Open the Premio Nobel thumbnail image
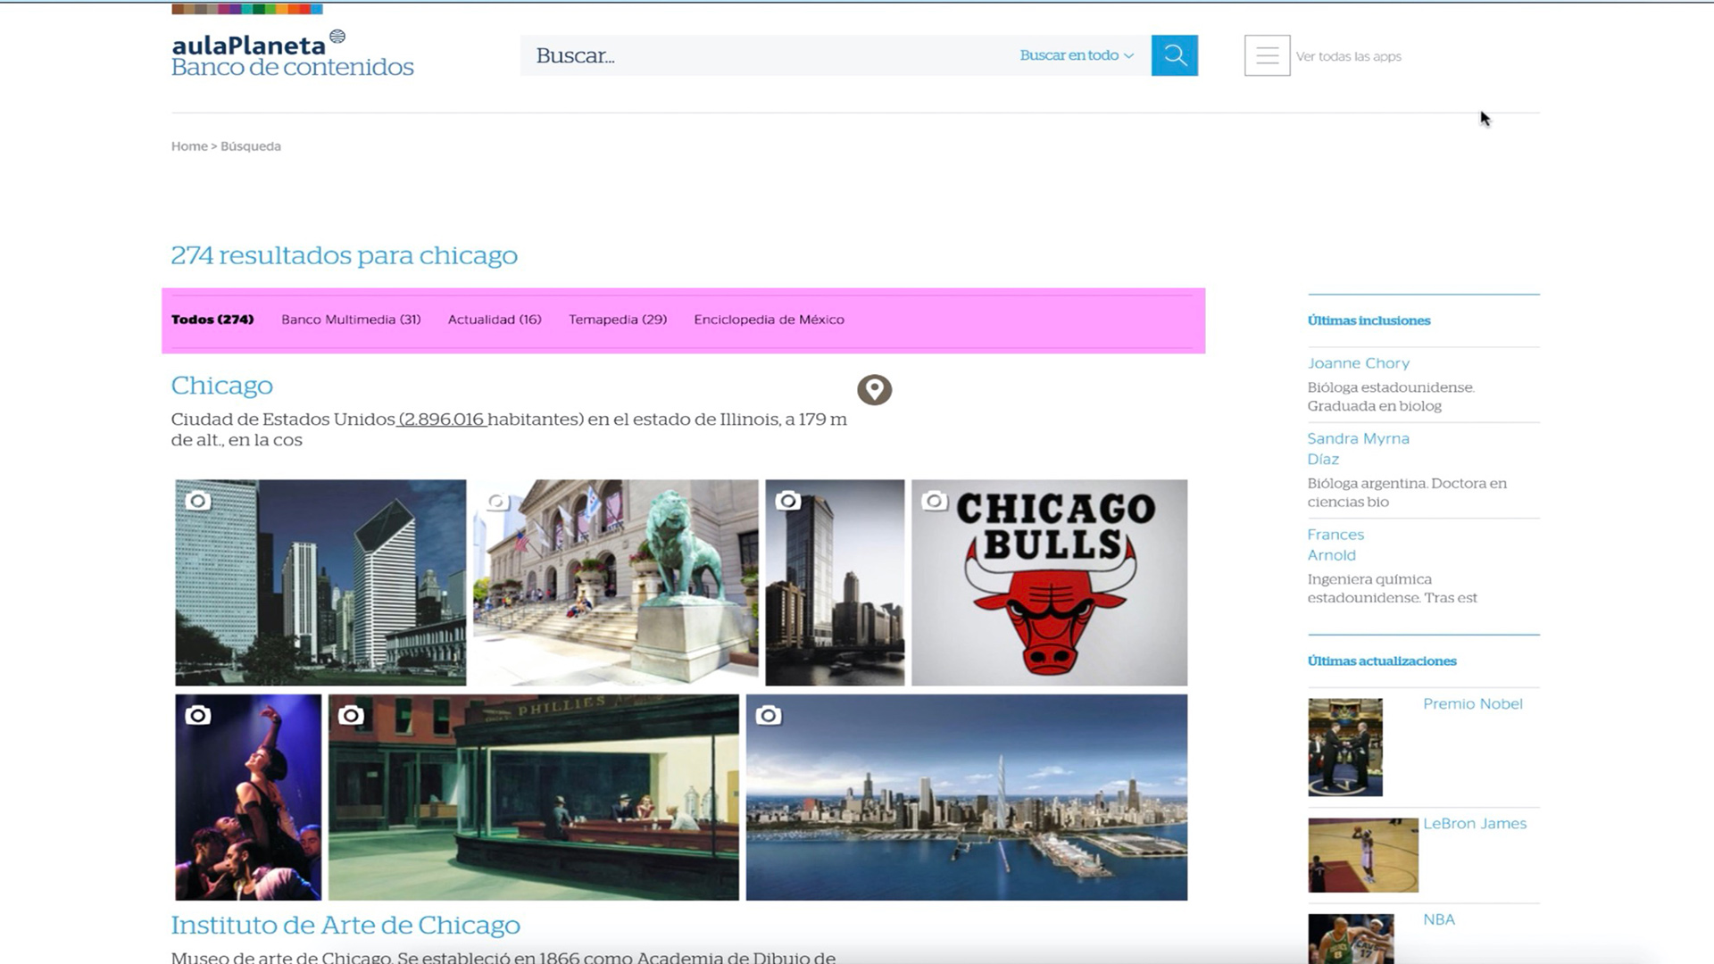 pos(1344,747)
